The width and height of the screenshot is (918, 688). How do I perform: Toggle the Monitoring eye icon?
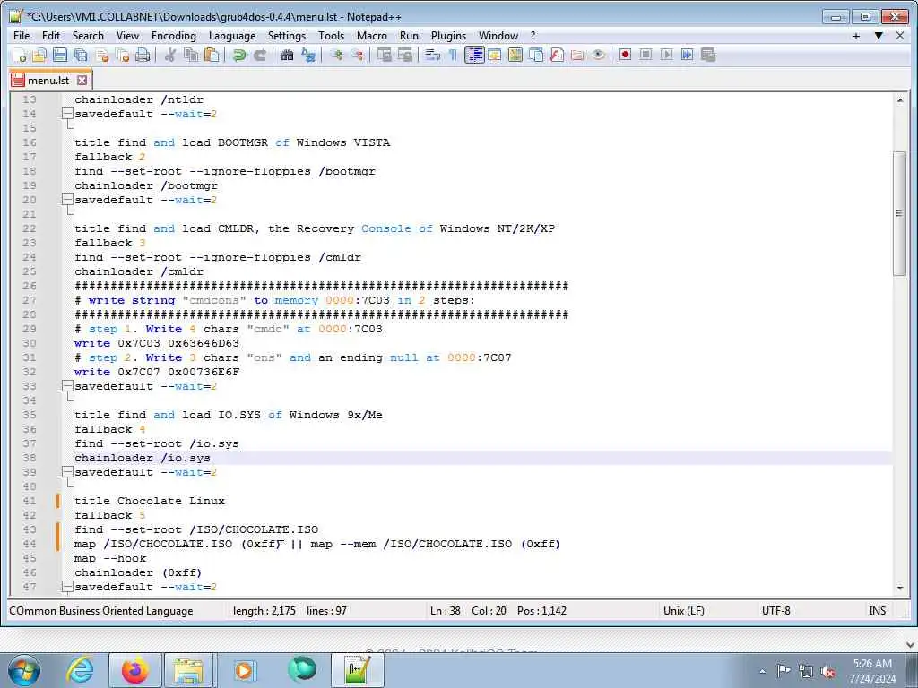coord(598,55)
